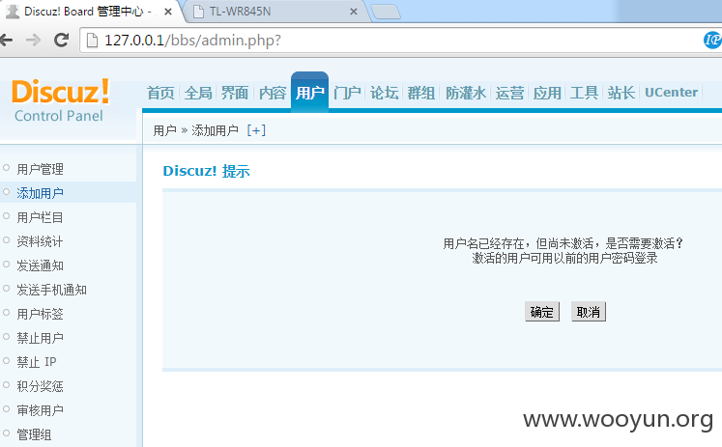This screenshot has height=447, width=722.
Task: Open a new browser tab
Action: point(386,12)
